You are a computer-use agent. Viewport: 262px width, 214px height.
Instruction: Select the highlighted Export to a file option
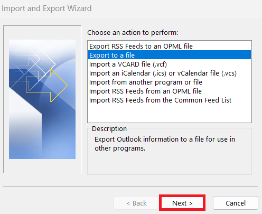[x=170, y=55]
